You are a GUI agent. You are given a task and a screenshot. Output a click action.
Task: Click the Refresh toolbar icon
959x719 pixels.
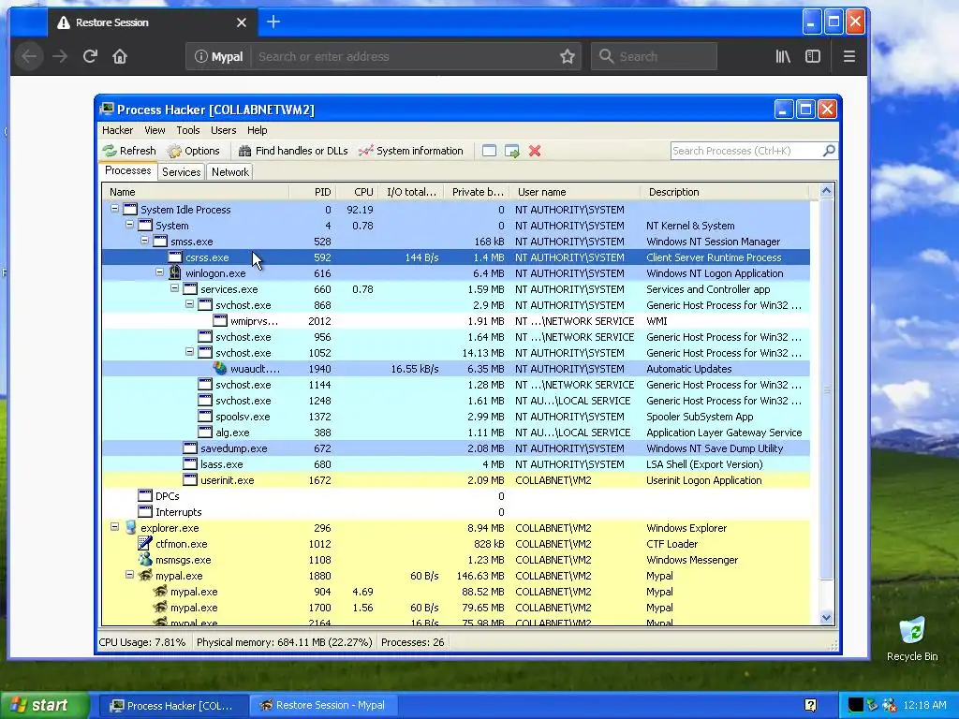pos(110,151)
